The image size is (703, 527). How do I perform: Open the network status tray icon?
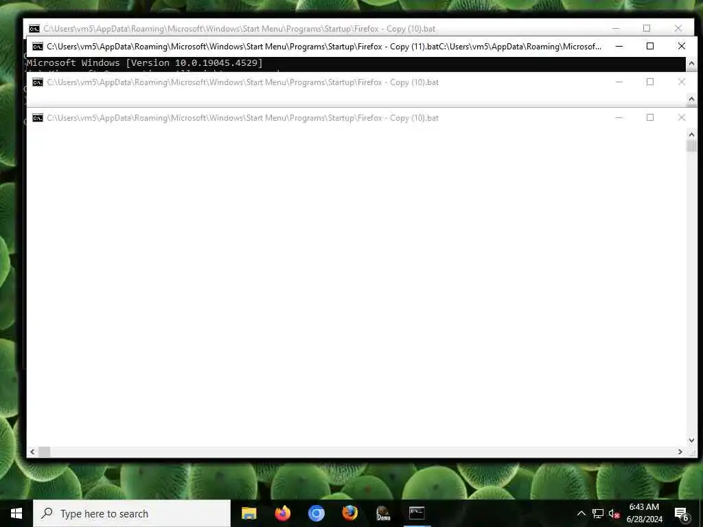coord(598,513)
